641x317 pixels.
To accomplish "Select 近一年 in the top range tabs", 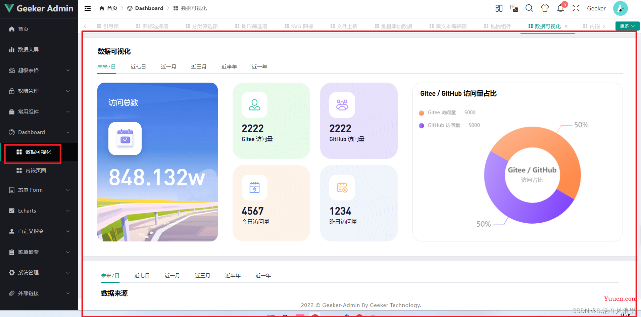I will click(x=259, y=67).
